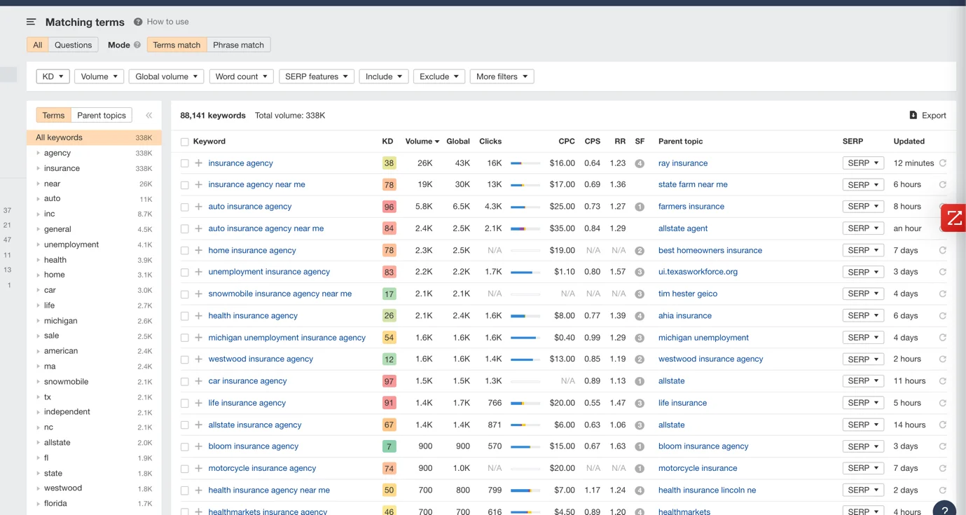
Task: Open parent topic farmers insurance link
Action: click(691, 206)
